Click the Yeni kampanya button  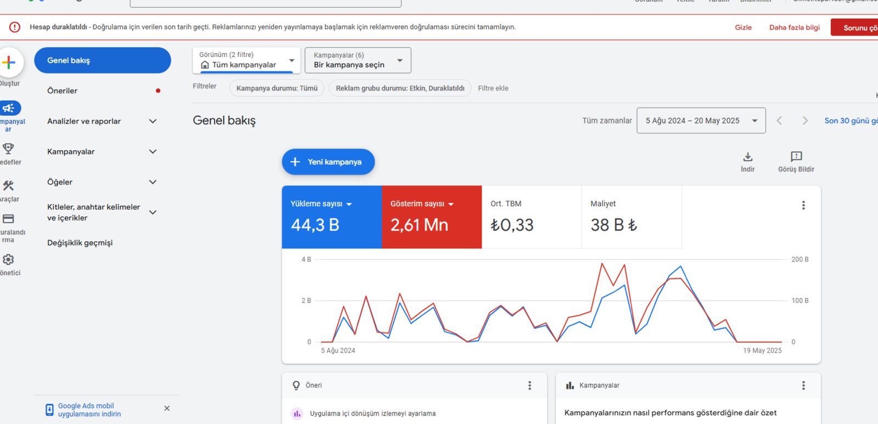[328, 162]
